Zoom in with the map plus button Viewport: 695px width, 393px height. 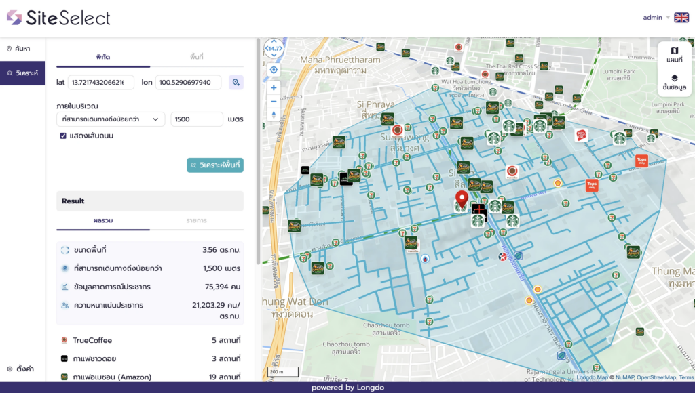tap(274, 87)
